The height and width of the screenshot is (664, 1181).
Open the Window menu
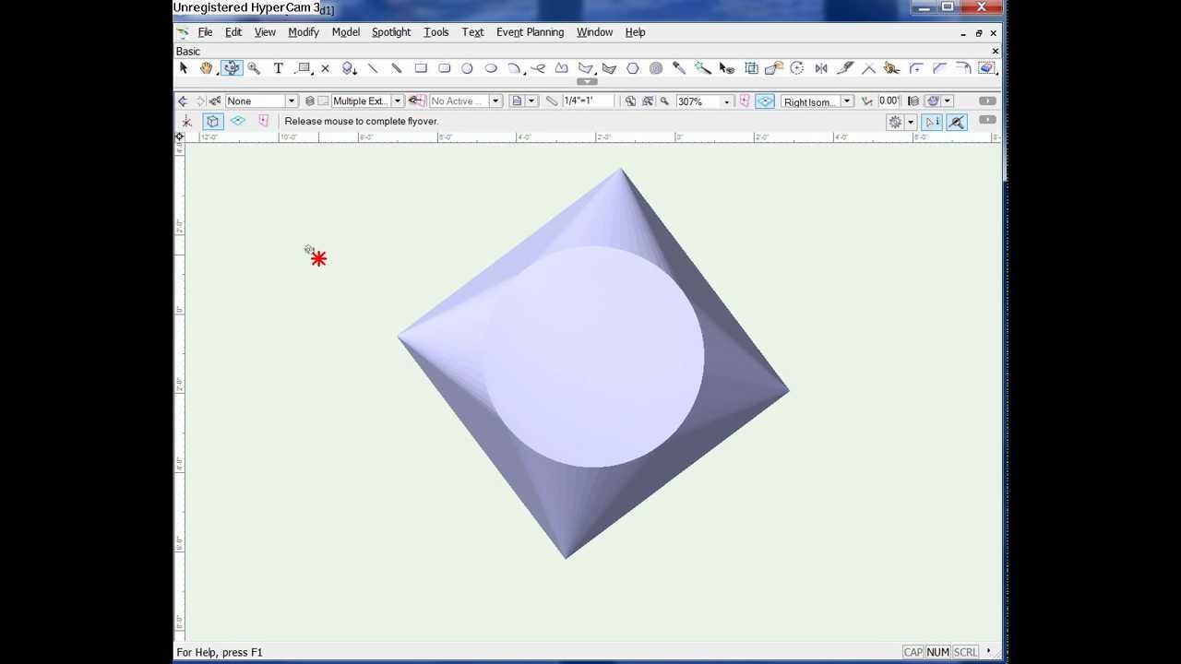pos(594,32)
